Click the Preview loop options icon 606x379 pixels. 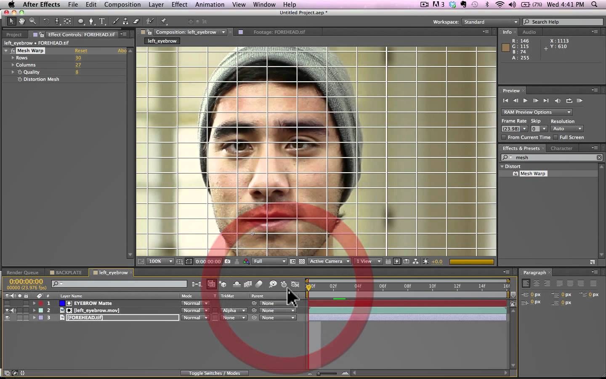click(x=569, y=101)
